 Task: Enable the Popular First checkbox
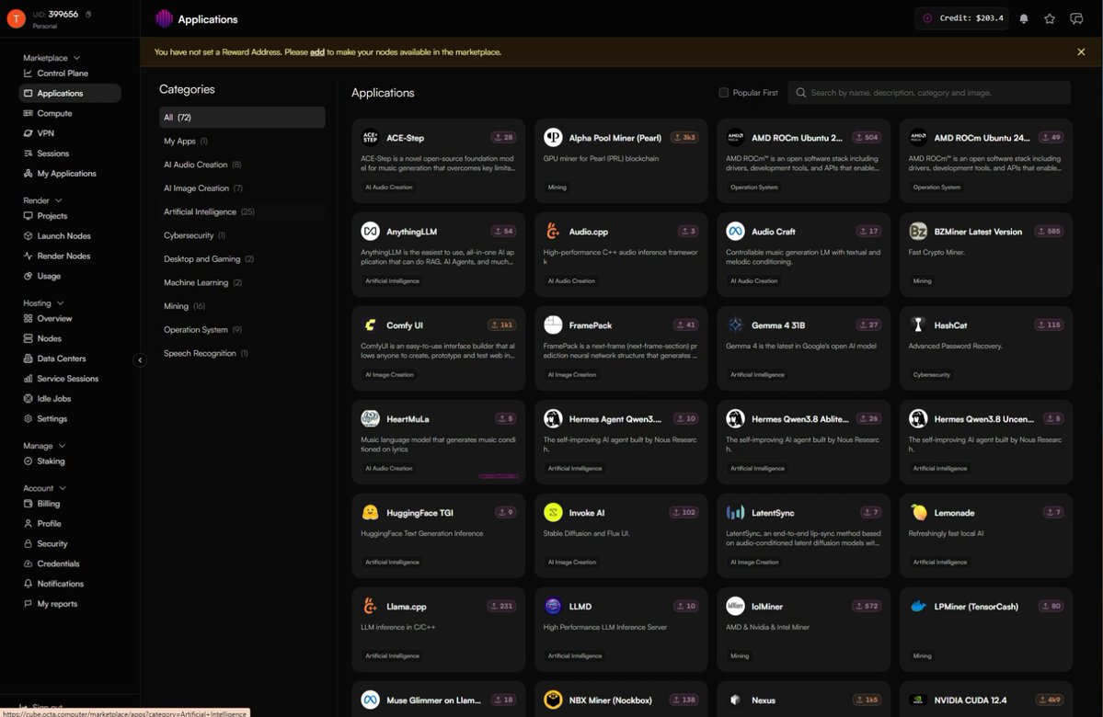click(723, 93)
